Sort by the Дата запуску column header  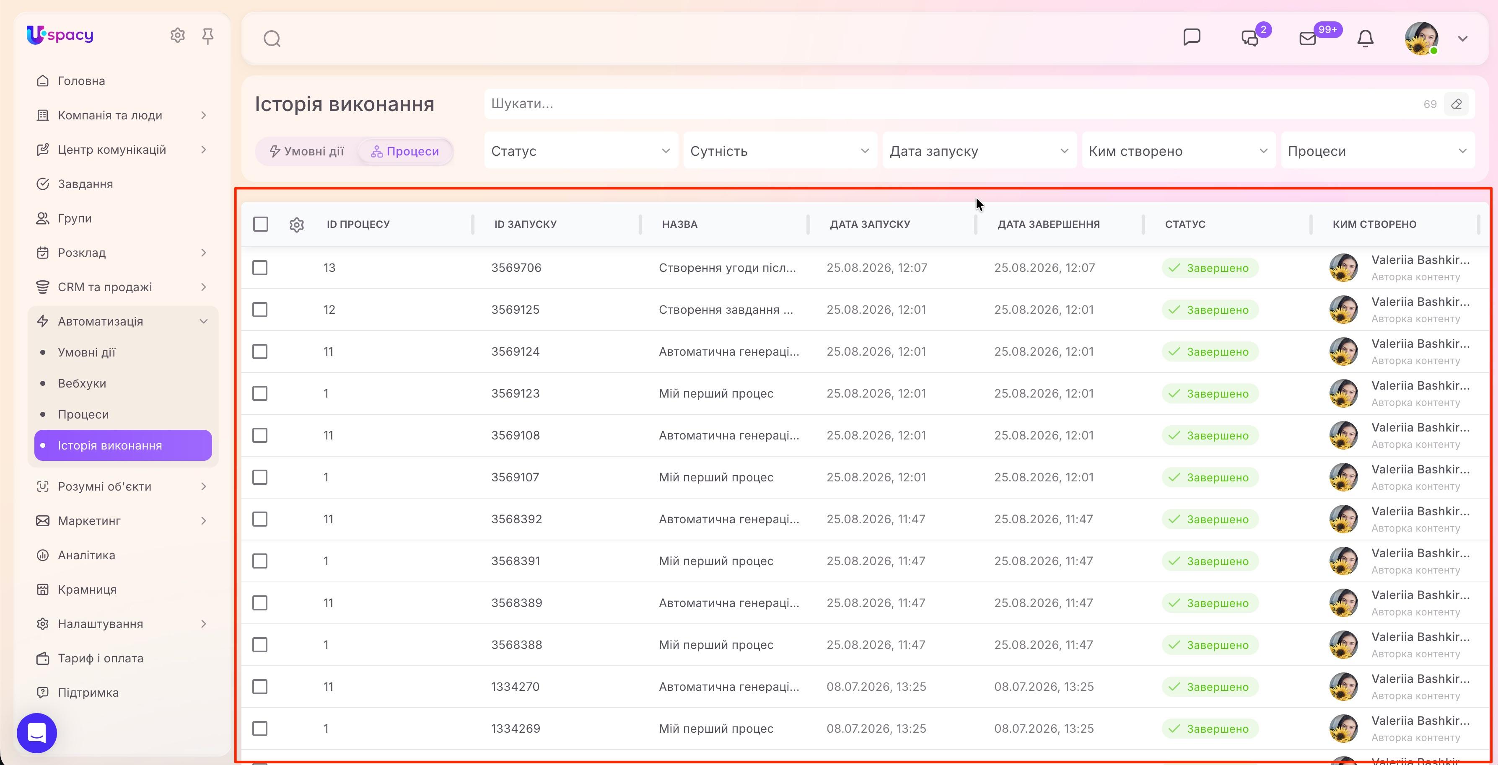[x=869, y=225]
